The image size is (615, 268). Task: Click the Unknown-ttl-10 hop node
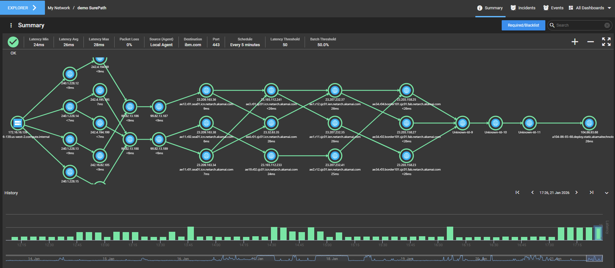pyautogui.click(x=496, y=123)
